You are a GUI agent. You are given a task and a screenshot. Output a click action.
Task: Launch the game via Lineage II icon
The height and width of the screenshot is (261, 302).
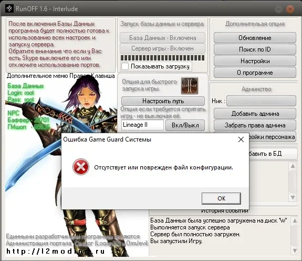coord(189,85)
